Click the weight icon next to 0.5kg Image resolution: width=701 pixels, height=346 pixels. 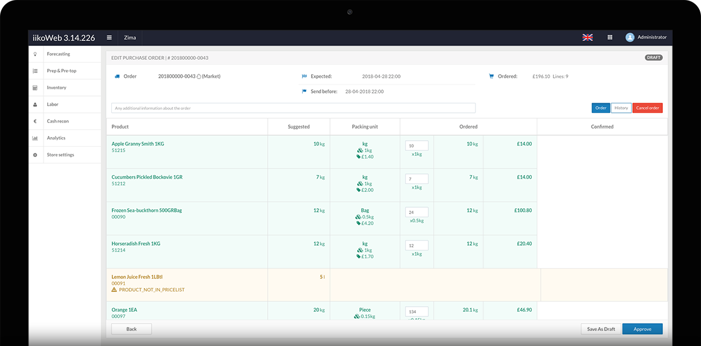tap(358, 217)
